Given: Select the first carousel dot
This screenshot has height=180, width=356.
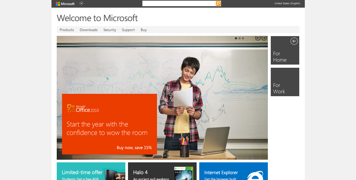Looking at the screenshot, I should point(236,38).
